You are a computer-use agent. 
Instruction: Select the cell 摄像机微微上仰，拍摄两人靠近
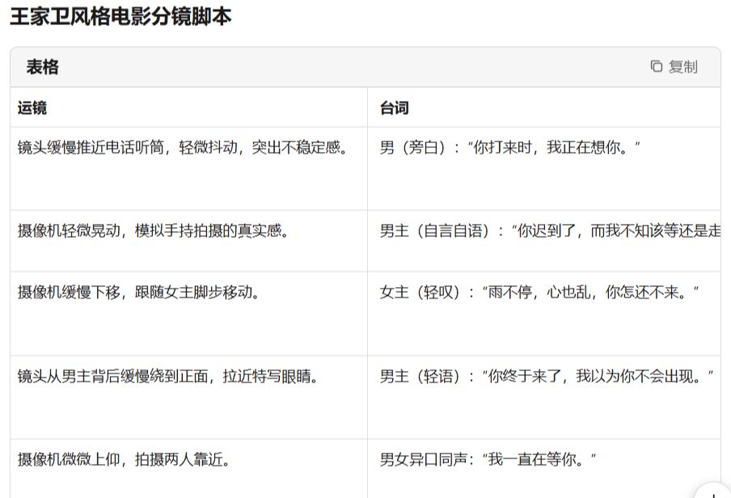click(125, 460)
